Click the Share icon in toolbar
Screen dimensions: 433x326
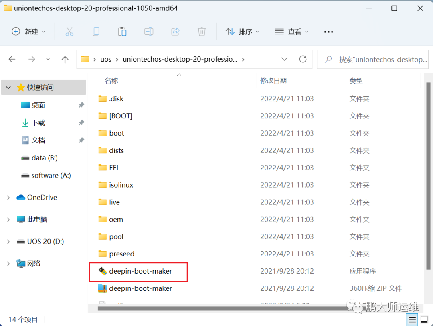(x=175, y=32)
